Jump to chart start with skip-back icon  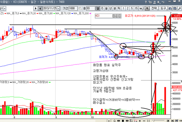pyautogui.click(x=168, y=121)
